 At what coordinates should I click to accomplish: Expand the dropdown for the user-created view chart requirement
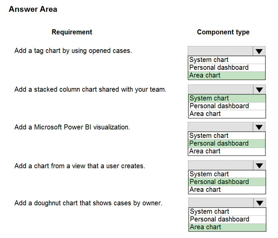[259, 166]
